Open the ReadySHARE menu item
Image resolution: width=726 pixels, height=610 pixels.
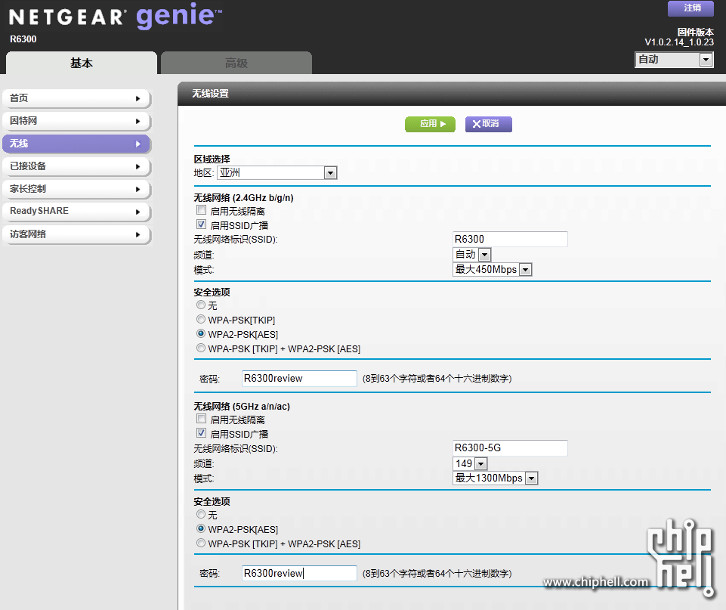(x=76, y=211)
